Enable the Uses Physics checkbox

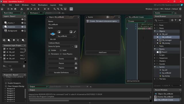tap(61, 54)
